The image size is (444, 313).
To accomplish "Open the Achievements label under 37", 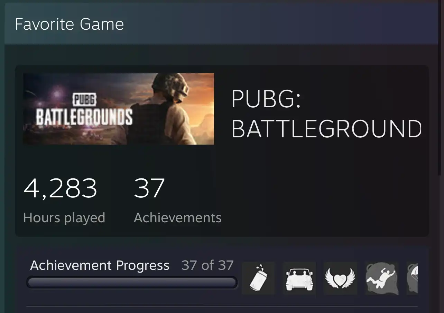I will click(178, 218).
